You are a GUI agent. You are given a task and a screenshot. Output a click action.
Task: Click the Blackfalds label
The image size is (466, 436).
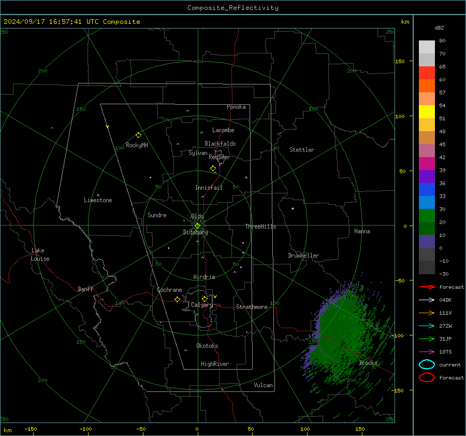coord(220,144)
